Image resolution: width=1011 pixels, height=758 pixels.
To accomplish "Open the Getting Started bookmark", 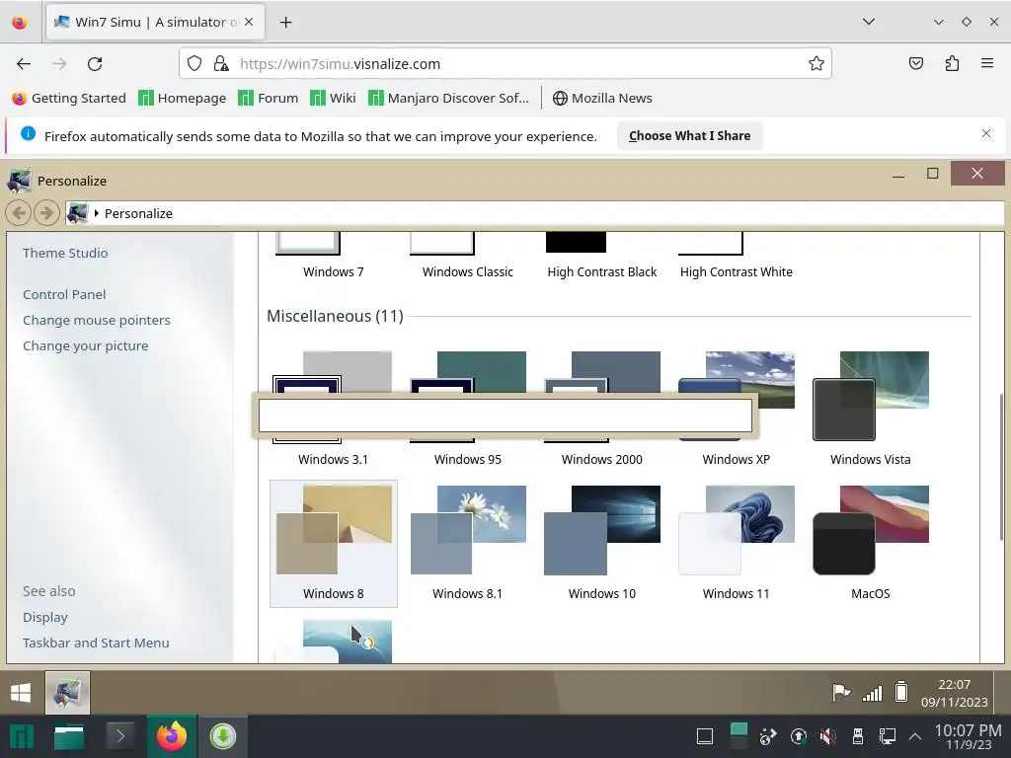I will (x=69, y=98).
